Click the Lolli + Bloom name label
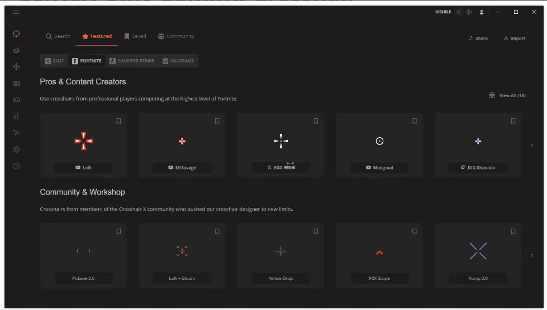Viewport: 547px width, 310px height. 182,278
